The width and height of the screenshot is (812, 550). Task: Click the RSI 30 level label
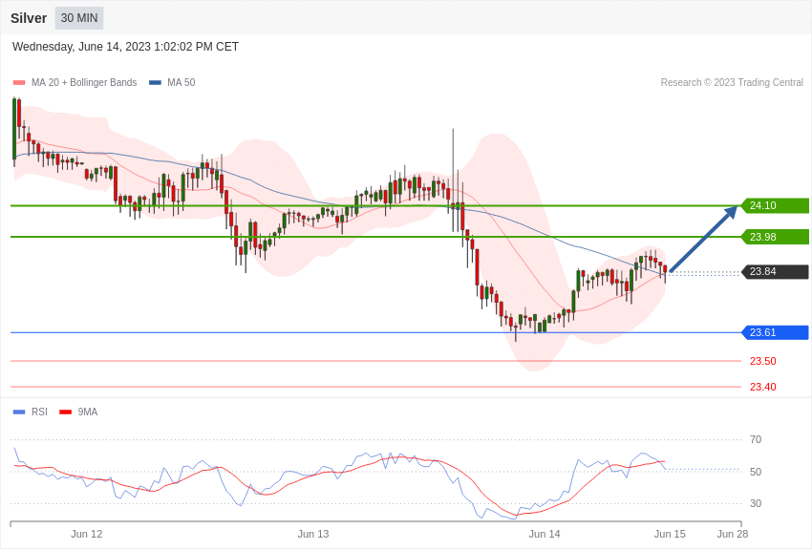tap(756, 503)
